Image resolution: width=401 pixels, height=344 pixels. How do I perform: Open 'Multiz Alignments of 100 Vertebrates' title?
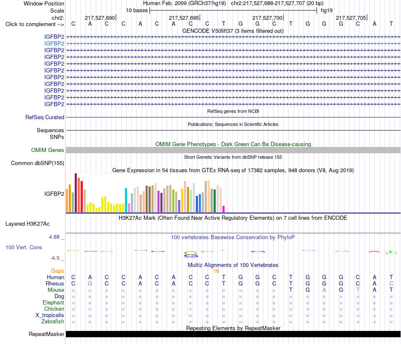pos(233,265)
